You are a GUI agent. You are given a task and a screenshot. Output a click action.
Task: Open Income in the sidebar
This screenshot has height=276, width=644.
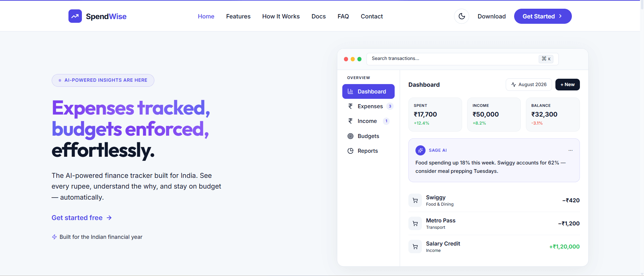coord(368,121)
